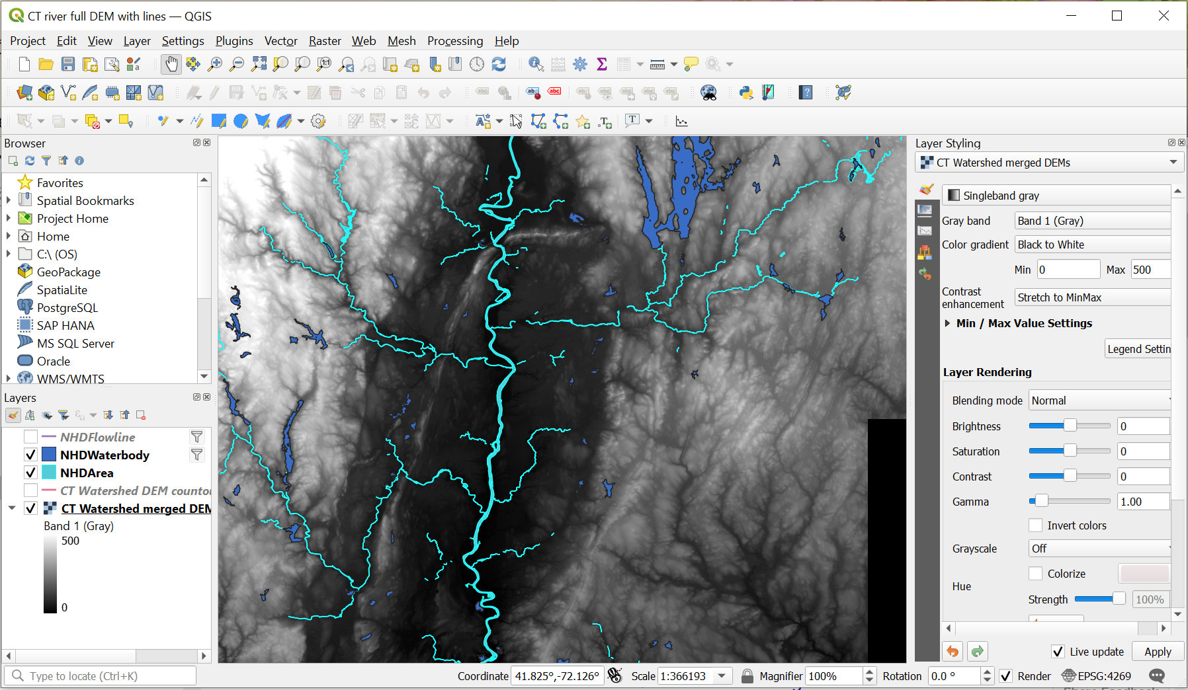Open the Statistical Summary sigma icon
Viewport: 1188px width, 690px height.
pyautogui.click(x=601, y=64)
